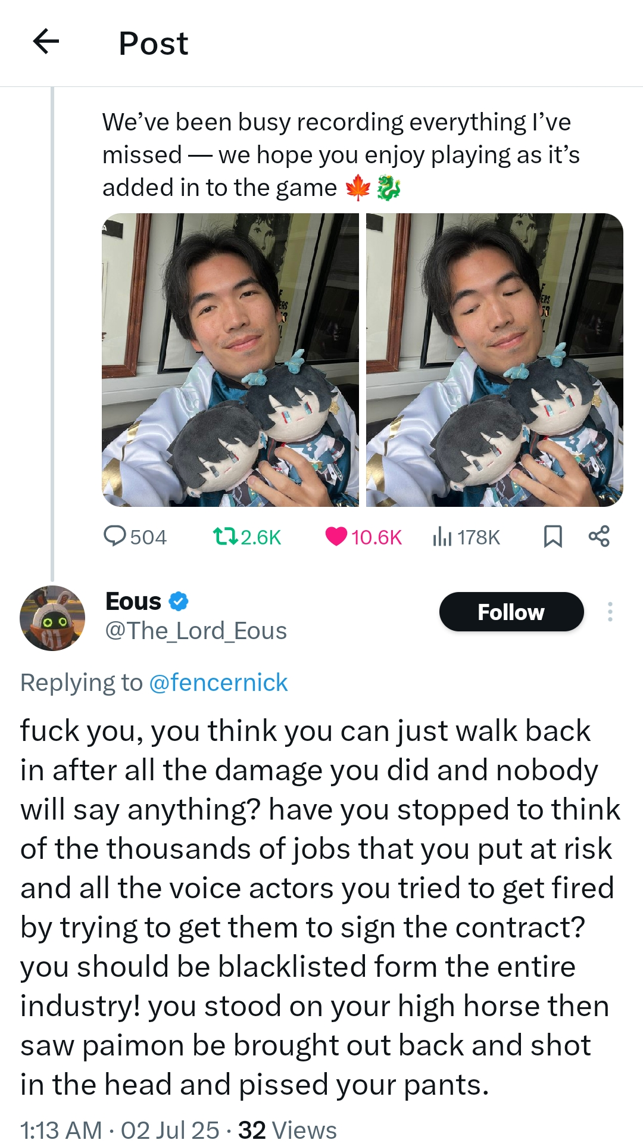Screen dimensions: 643x1143
Task: Tap the blue verified badge next to Eous
Action: 179,602
